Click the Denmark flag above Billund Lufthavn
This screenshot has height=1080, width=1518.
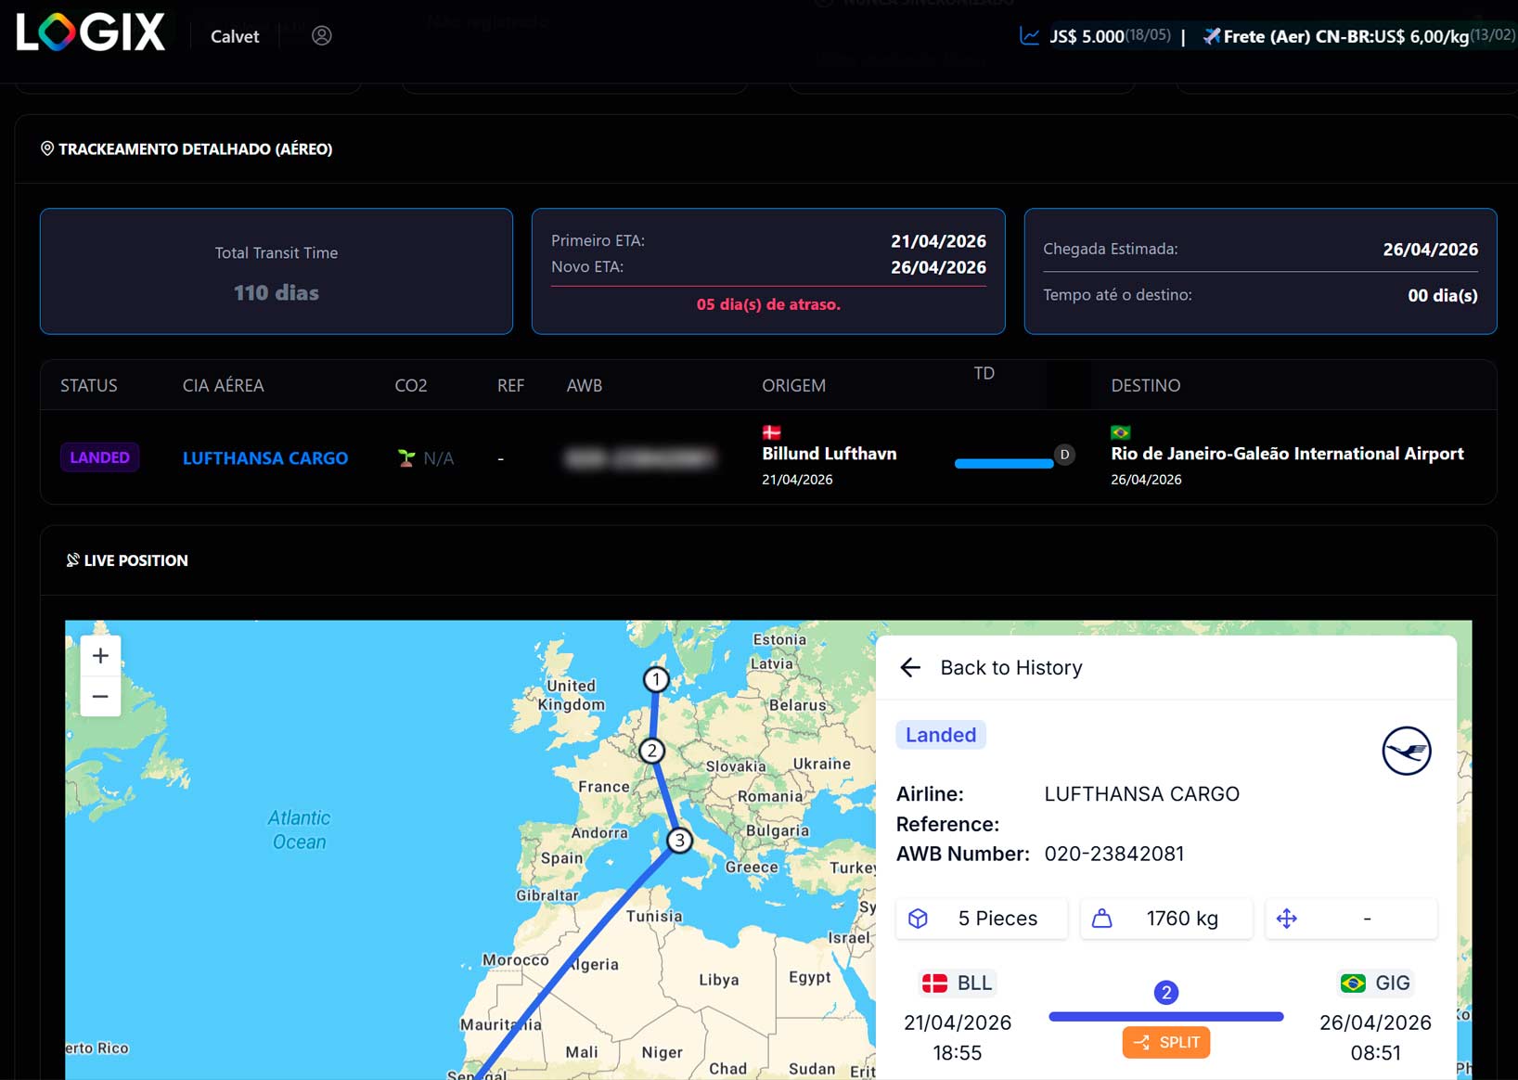click(x=771, y=431)
